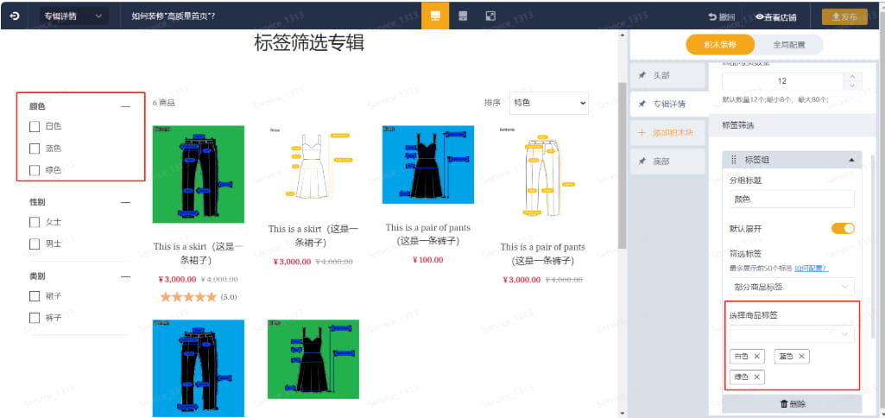Open the 专辑详情 page dropdown

74,16
